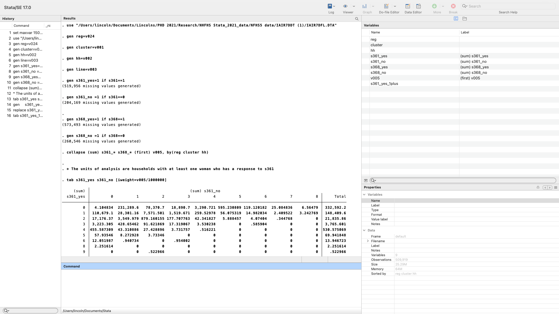559x314 pixels.
Task: Switch sidebar to variables list view
Action: click(x=456, y=19)
